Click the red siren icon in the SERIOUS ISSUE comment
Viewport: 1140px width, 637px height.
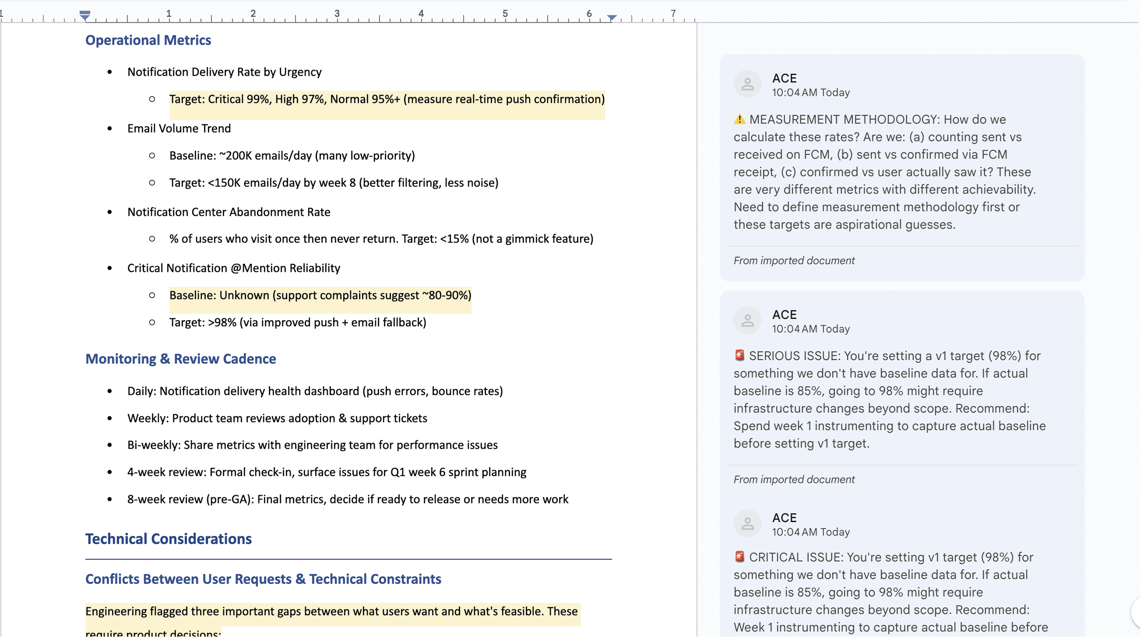tap(739, 355)
